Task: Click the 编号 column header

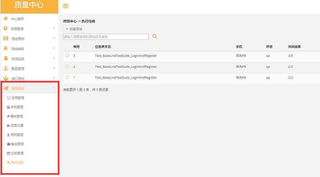Action: [x=76, y=47]
